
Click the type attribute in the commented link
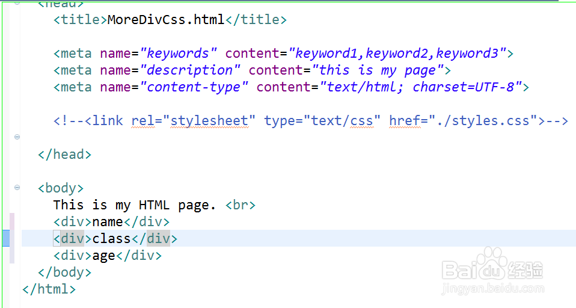pos(280,121)
